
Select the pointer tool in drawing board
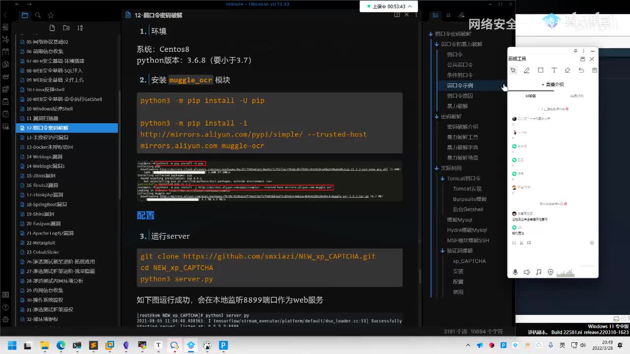pos(513,70)
